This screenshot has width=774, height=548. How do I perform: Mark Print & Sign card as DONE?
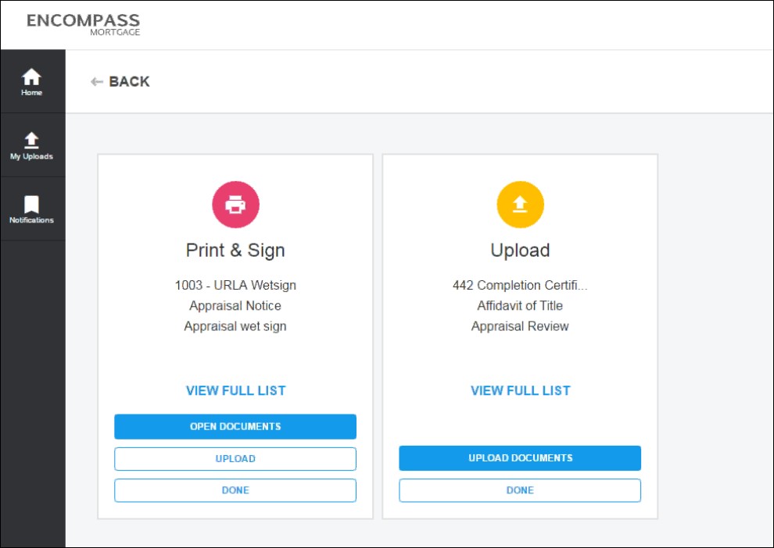(235, 490)
